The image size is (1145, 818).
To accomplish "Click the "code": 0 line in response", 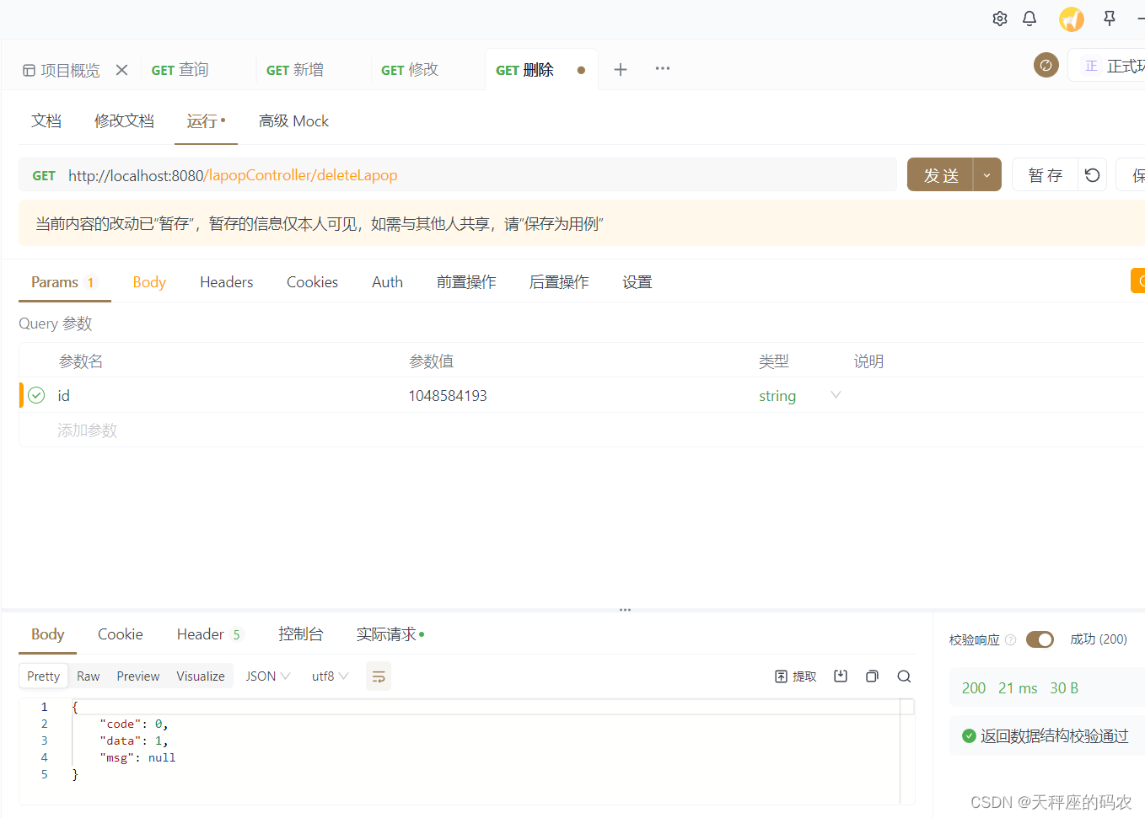I will tap(134, 724).
